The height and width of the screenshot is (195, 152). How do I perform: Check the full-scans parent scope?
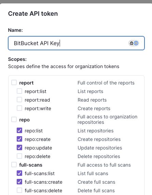click(x=14, y=165)
